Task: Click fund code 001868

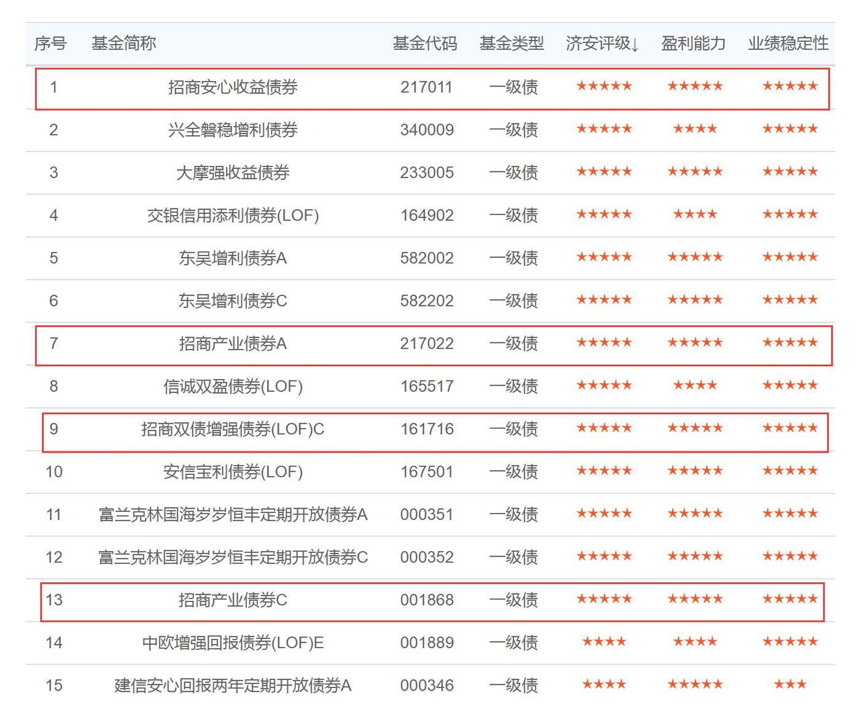Action: [427, 600]
